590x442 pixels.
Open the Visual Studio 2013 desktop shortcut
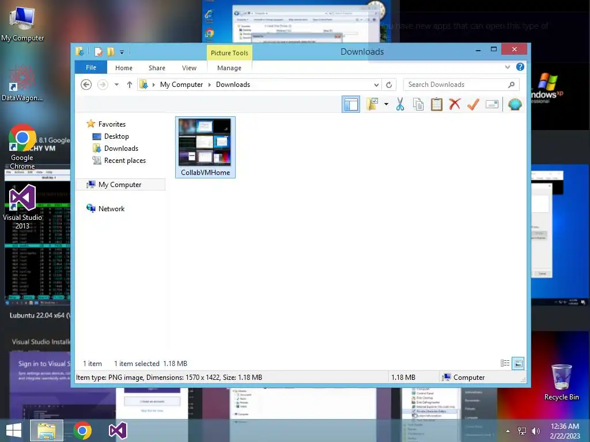click(x=22, y=207)
